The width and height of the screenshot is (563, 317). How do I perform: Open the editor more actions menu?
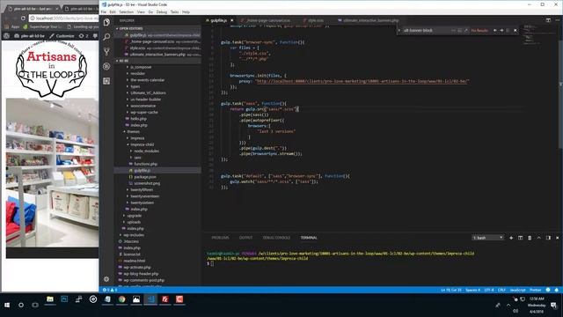click(557, 20)
